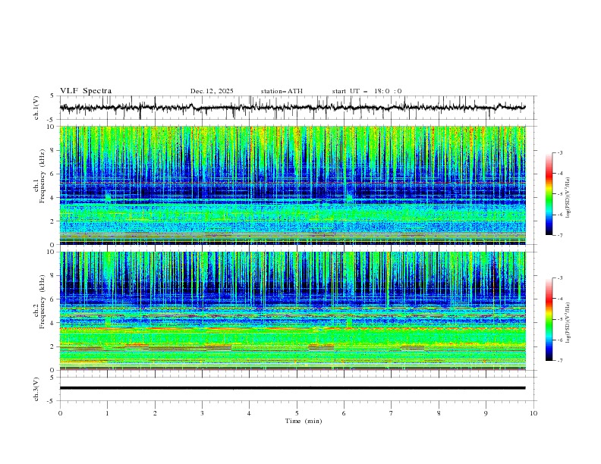Click the ch.2 colorbar 'log(PSD)(V²/Hz)' label
The width and height of the screenshot is (601, 464).
pos(568,322)
